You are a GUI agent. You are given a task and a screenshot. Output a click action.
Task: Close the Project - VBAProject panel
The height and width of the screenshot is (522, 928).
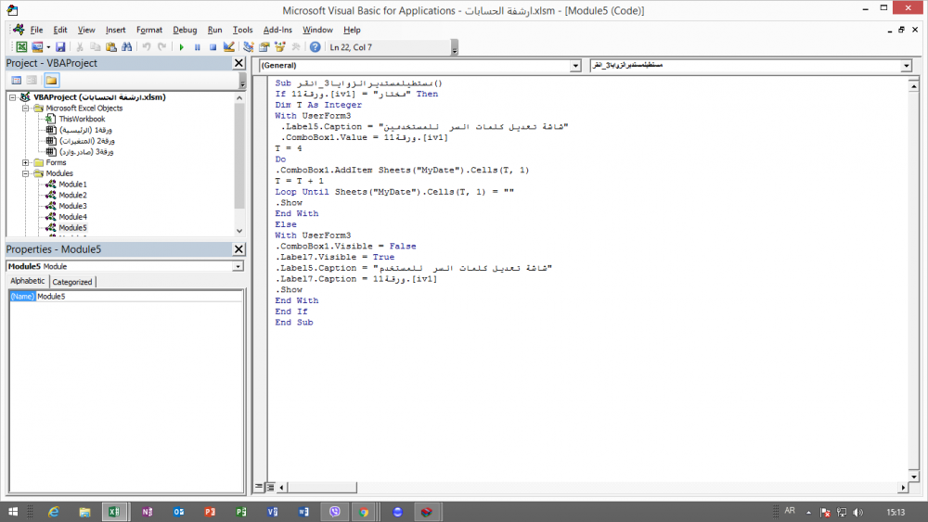[x=238, y=63]
